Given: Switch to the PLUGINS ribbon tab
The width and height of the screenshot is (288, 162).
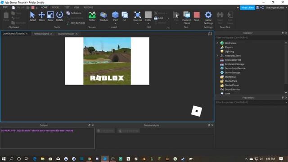Looking at the screenshot, I should (x=88, y=8).
